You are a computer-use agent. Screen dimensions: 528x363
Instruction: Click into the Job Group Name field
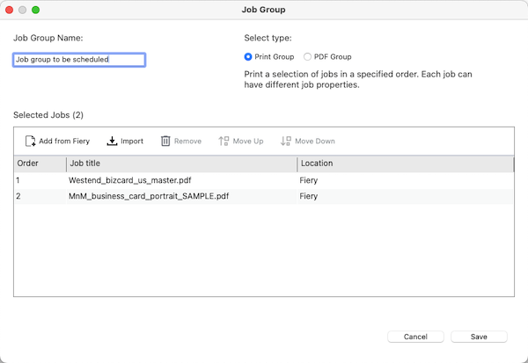(79, 60)
